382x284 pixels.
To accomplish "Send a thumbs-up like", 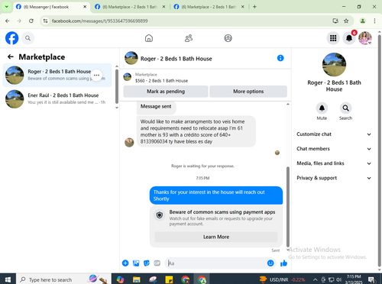I will coord(283,263).
